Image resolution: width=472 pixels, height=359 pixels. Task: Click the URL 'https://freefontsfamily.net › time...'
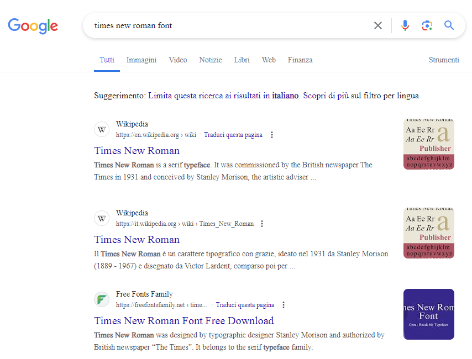pyautogui.click(x=161, y=305)
